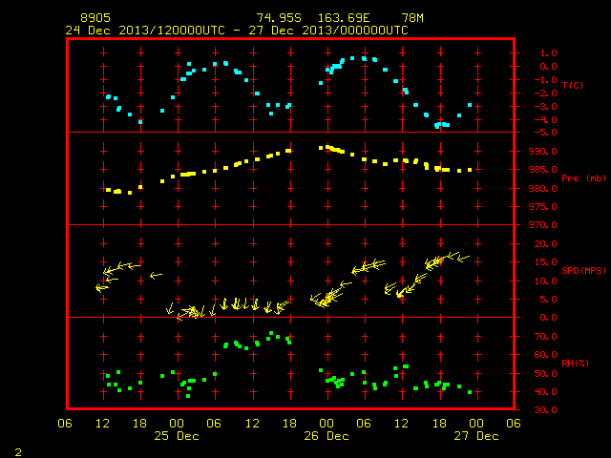Click the RH(%) humidity axis label
This screenshot has height=458, width=611.
click(575, 363)
